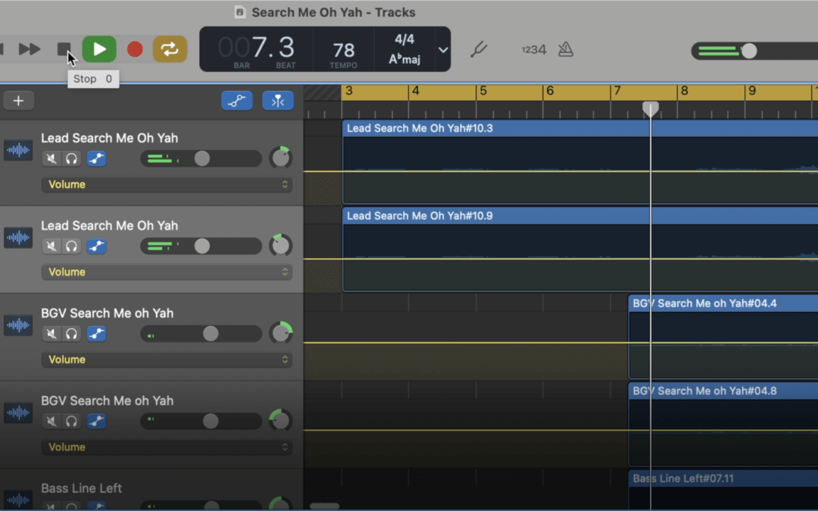The image size is (818, 511).
Task: Toggle automation on first Lead track
Action: [x=96, y=158]
